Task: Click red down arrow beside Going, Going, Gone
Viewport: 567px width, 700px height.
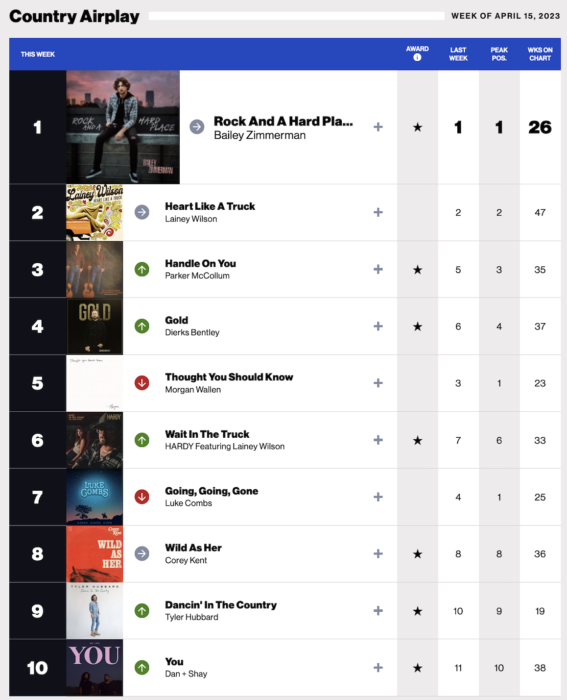Action: click(142, 497)
